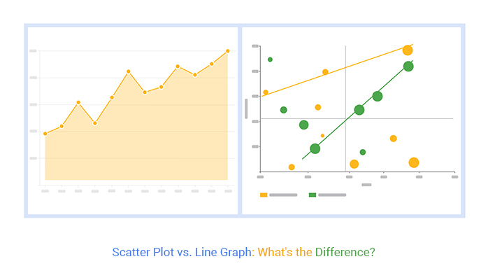The image size is (488, 280).
Task: Click the smallest orange dot in scatter plot
Action: pyautogui.click(x=322, y=136)
